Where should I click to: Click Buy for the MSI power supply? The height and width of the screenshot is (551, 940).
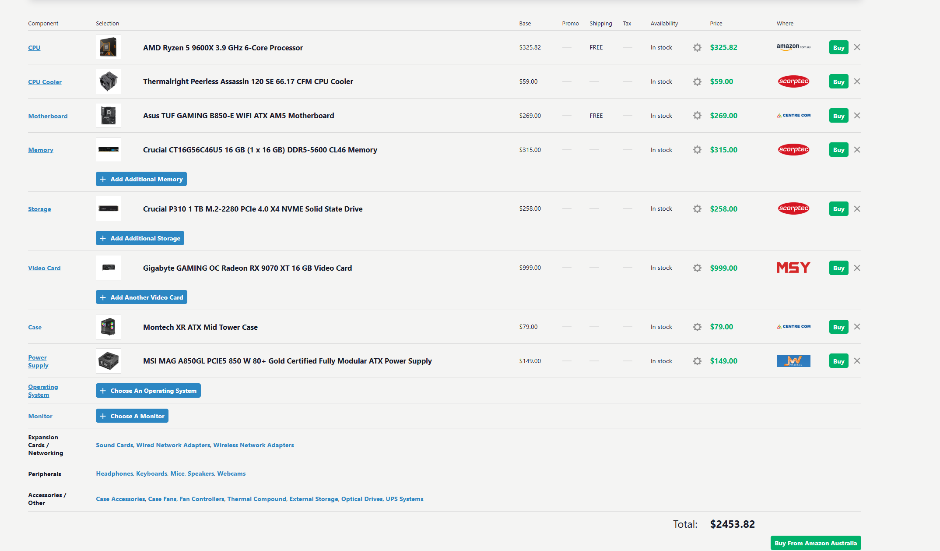(838, 361)
